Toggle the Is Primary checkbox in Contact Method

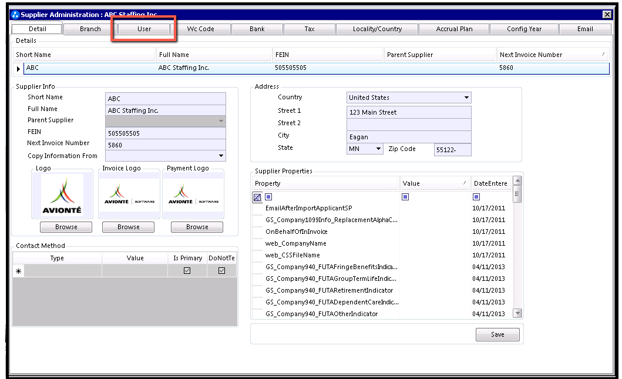(x=187, y=271)
